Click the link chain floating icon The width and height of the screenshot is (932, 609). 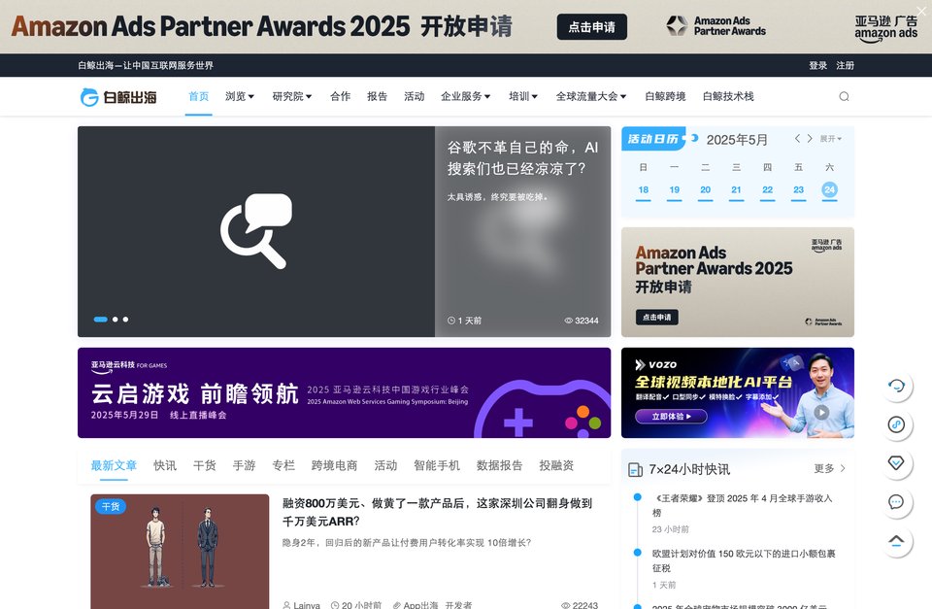(896, 424)
